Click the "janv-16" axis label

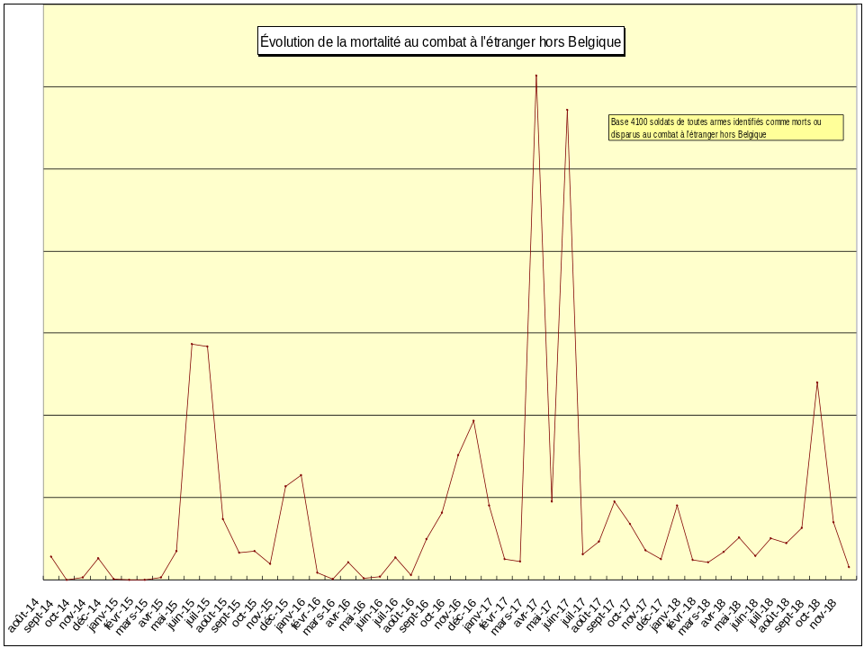(291, 615)
